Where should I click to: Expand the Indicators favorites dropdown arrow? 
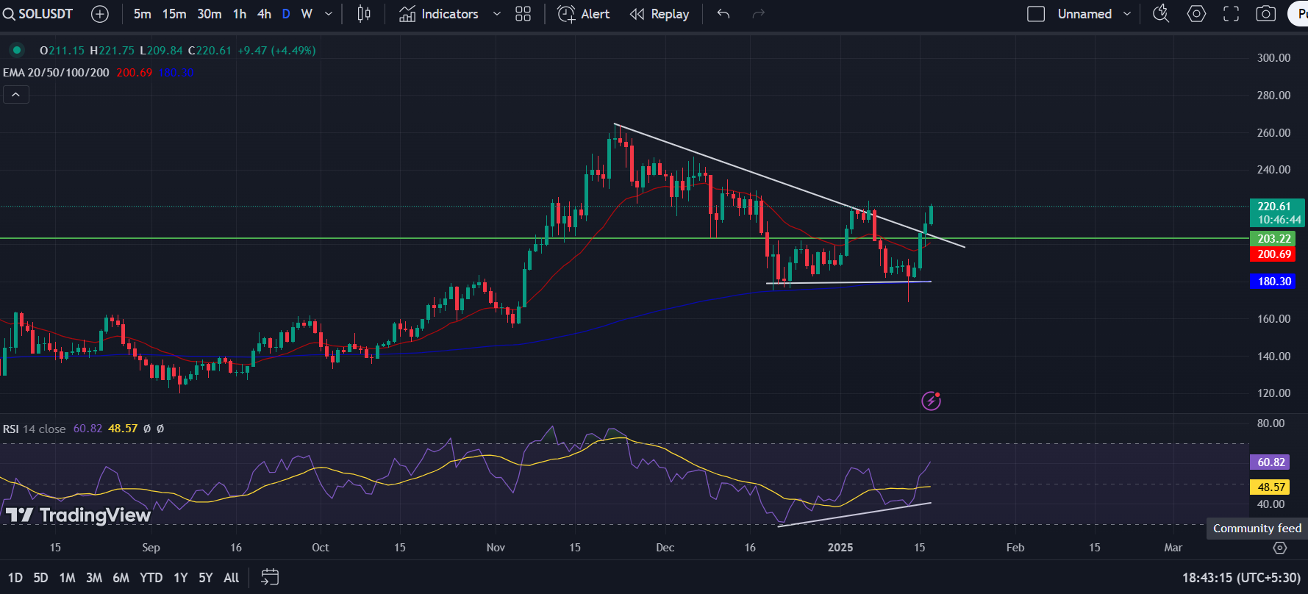point(497,14)
